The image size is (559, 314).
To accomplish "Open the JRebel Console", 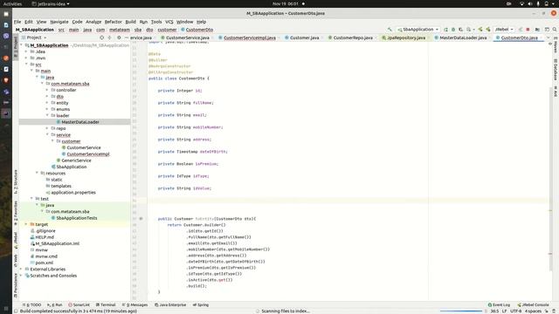I will (533, 305).
